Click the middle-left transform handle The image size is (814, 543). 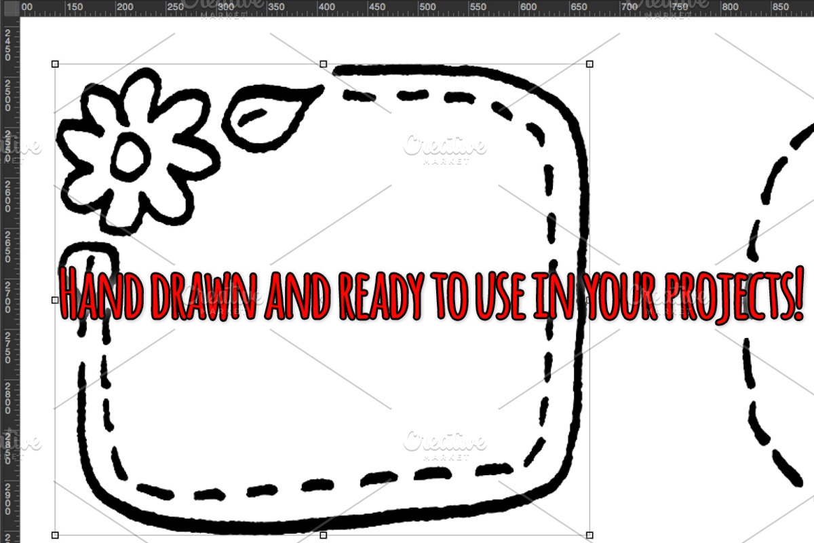coord(55,299)
